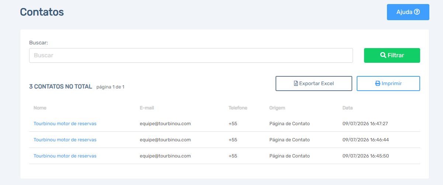Click the Telefone column header

click(x=238, y=108)
